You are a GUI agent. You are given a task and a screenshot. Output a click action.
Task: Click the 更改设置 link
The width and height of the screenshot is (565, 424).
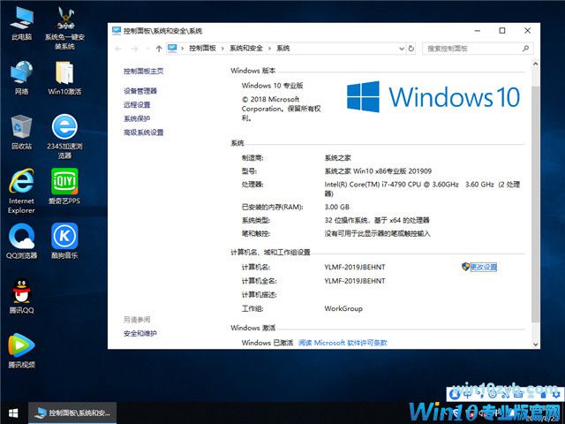point(484,267)
